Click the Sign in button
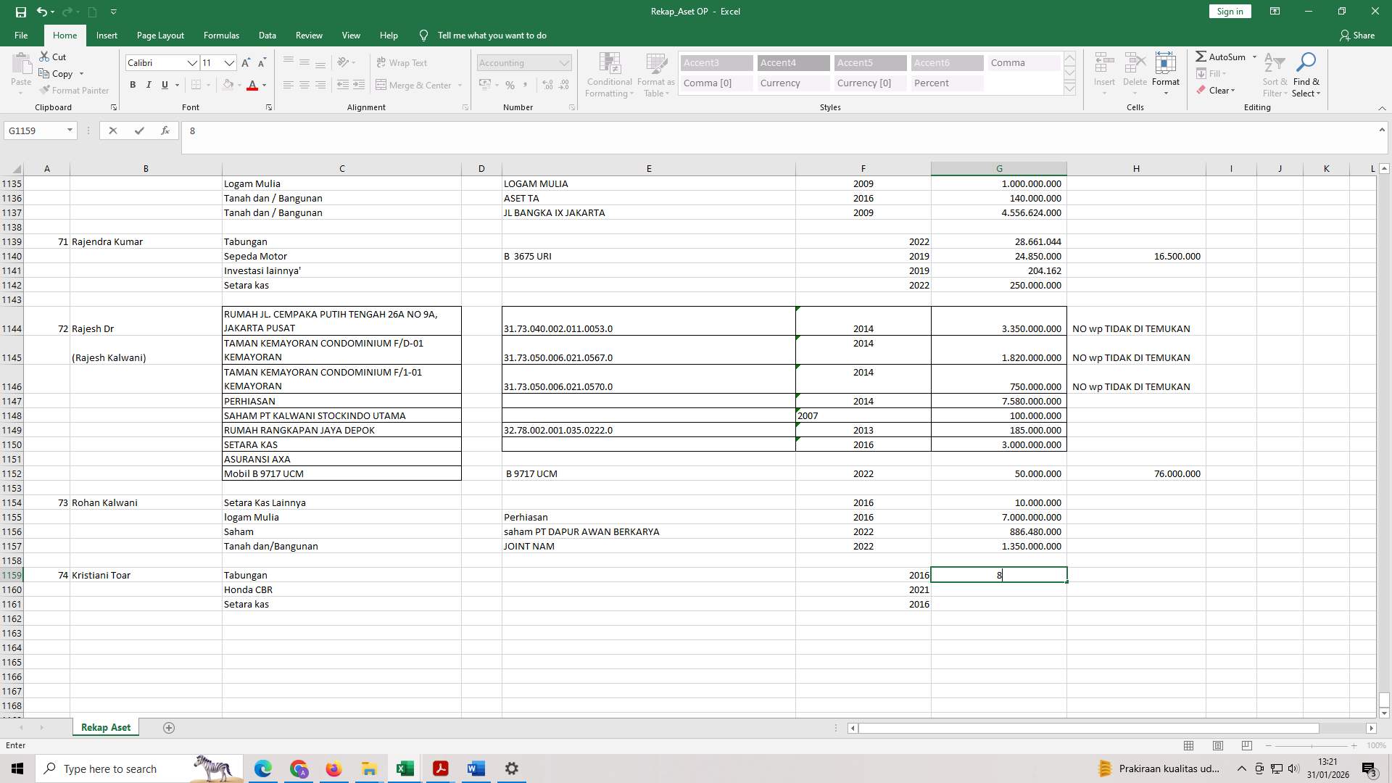Viewport: 1392px width, 783px height. click(1229, 11)
